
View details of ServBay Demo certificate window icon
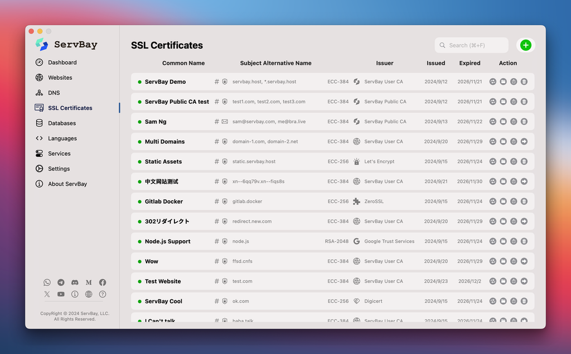pos(504,82)
